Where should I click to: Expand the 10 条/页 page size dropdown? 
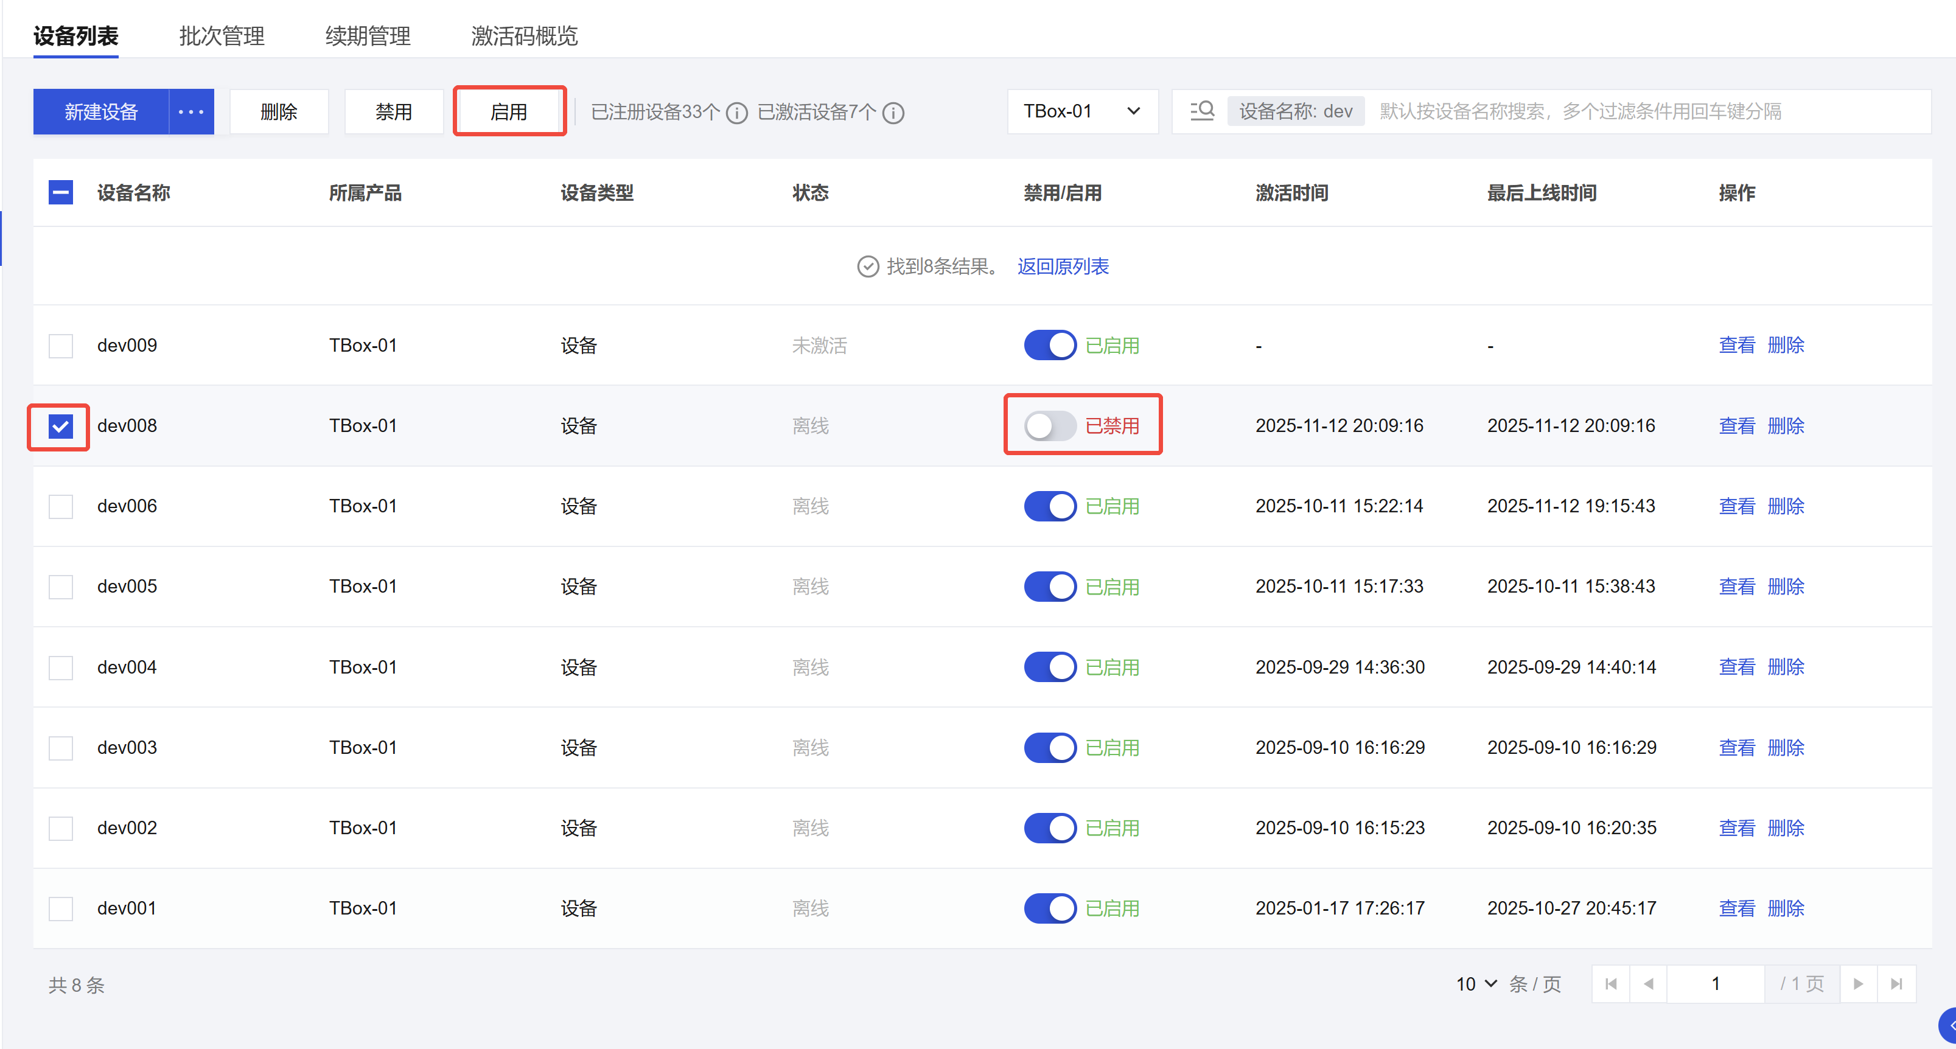coord(1476,984)
